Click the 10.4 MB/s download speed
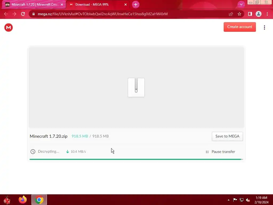The image size is (273, 205). (x=78, y=152)
